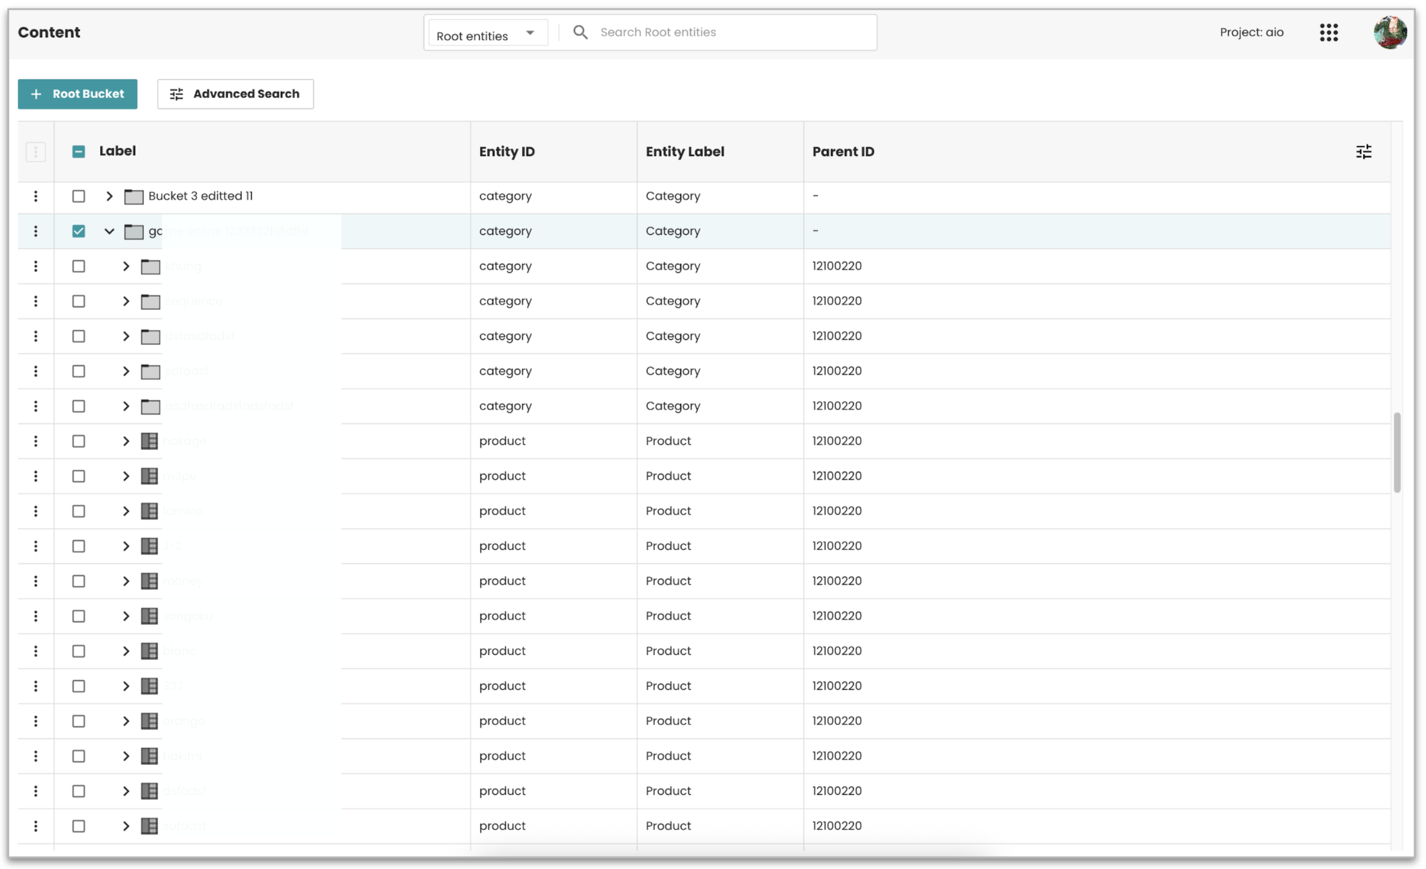1426x869 pixels.
Task: Uncheck the selected category row checkbox
Action: point(79,232)
